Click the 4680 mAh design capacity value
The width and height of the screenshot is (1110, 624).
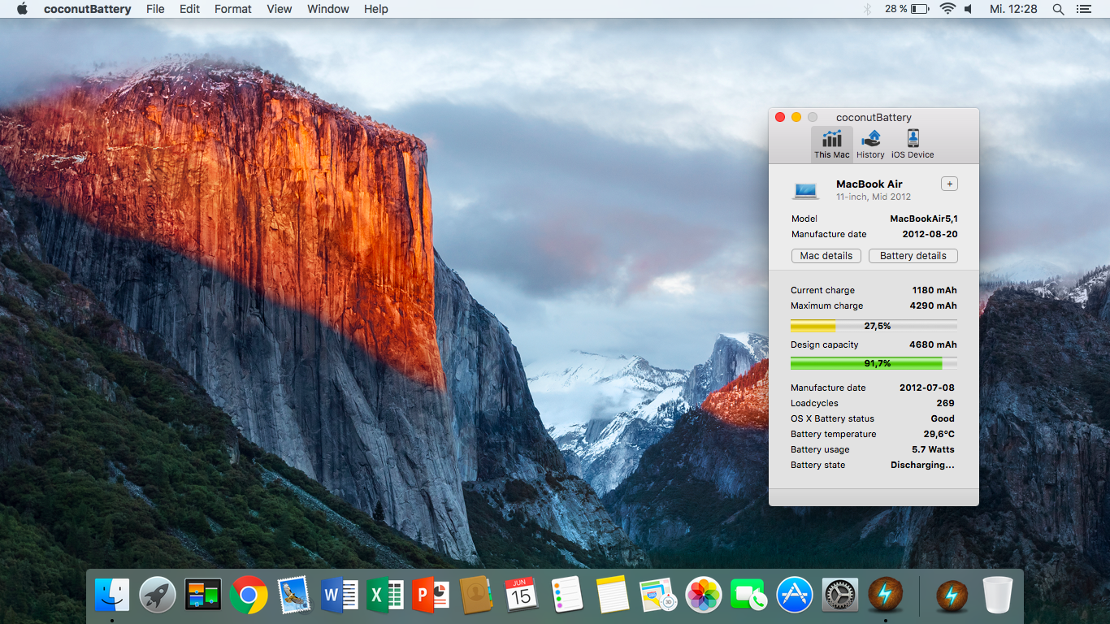click(933, 344)
